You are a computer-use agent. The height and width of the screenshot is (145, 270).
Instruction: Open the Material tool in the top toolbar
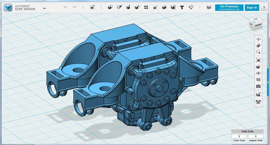[209, 7]
